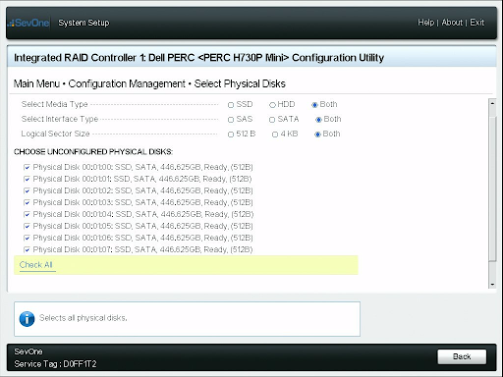Click the CHOOSE UNCONFIGURED PHYSICAL DISKS heading
Viewport: 503px width, 377px height.
pos(93,152)
